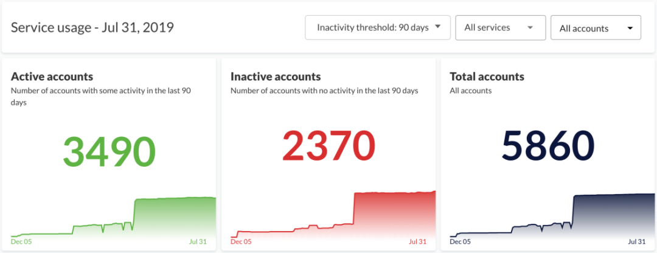This screenshot has width=657, height=253.
Task: Click the red Dec 05 axis label
Action: (x=241, y=241)
